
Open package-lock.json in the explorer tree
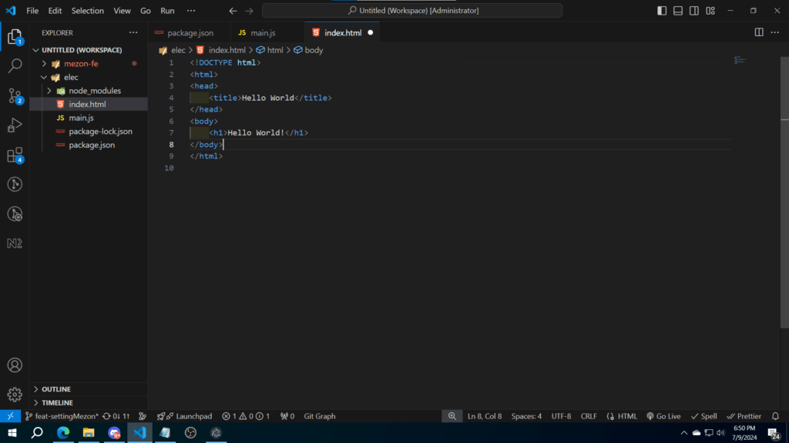coord(100,132)
